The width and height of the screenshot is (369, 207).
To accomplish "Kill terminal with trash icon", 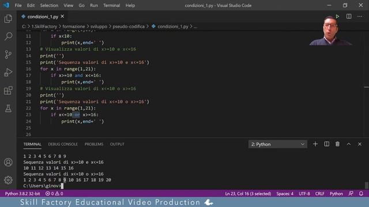I will click(x=337, y=144).
